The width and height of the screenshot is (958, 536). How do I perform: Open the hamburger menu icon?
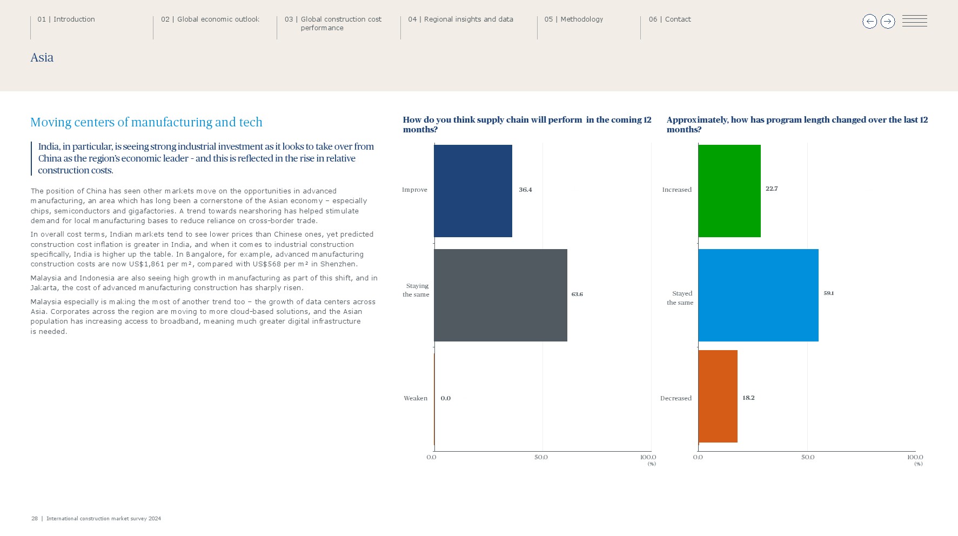914,21
